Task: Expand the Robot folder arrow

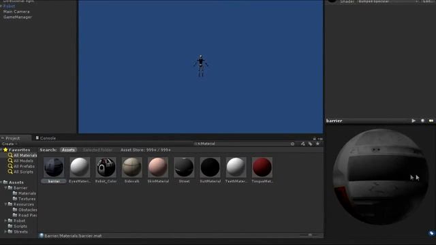Action: (x=5, y=220)
